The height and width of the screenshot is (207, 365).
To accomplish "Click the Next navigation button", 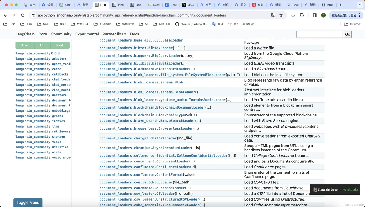I will pos(60,45).
